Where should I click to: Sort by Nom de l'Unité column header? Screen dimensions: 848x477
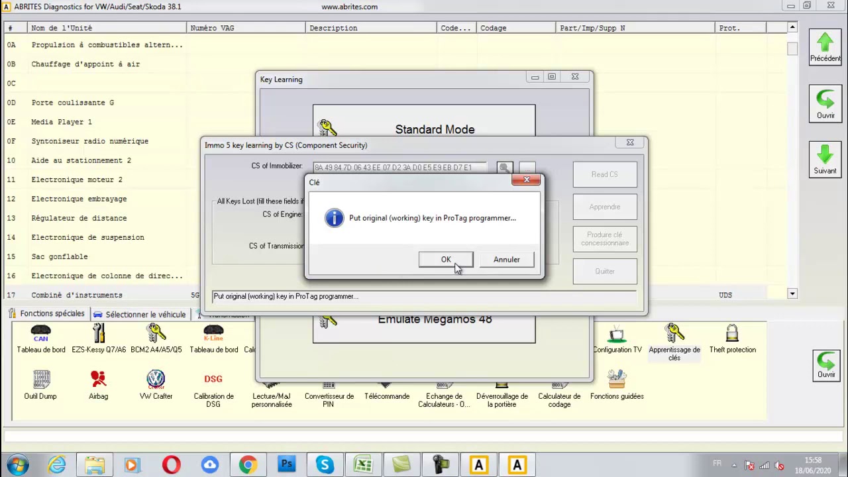click(107, 28)
